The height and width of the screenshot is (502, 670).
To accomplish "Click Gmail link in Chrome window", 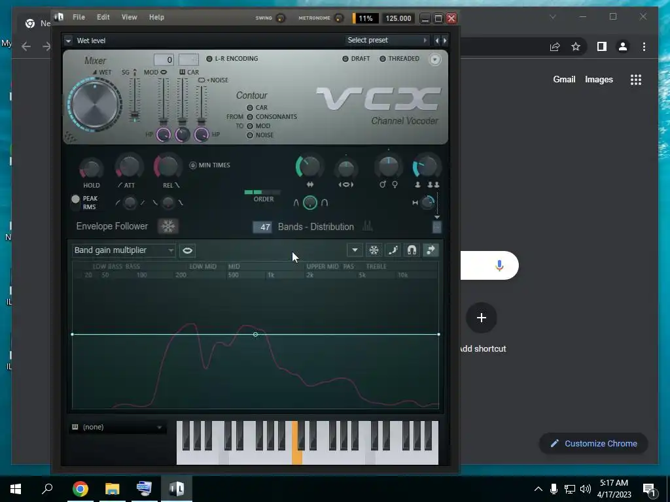I will point(564,79).
